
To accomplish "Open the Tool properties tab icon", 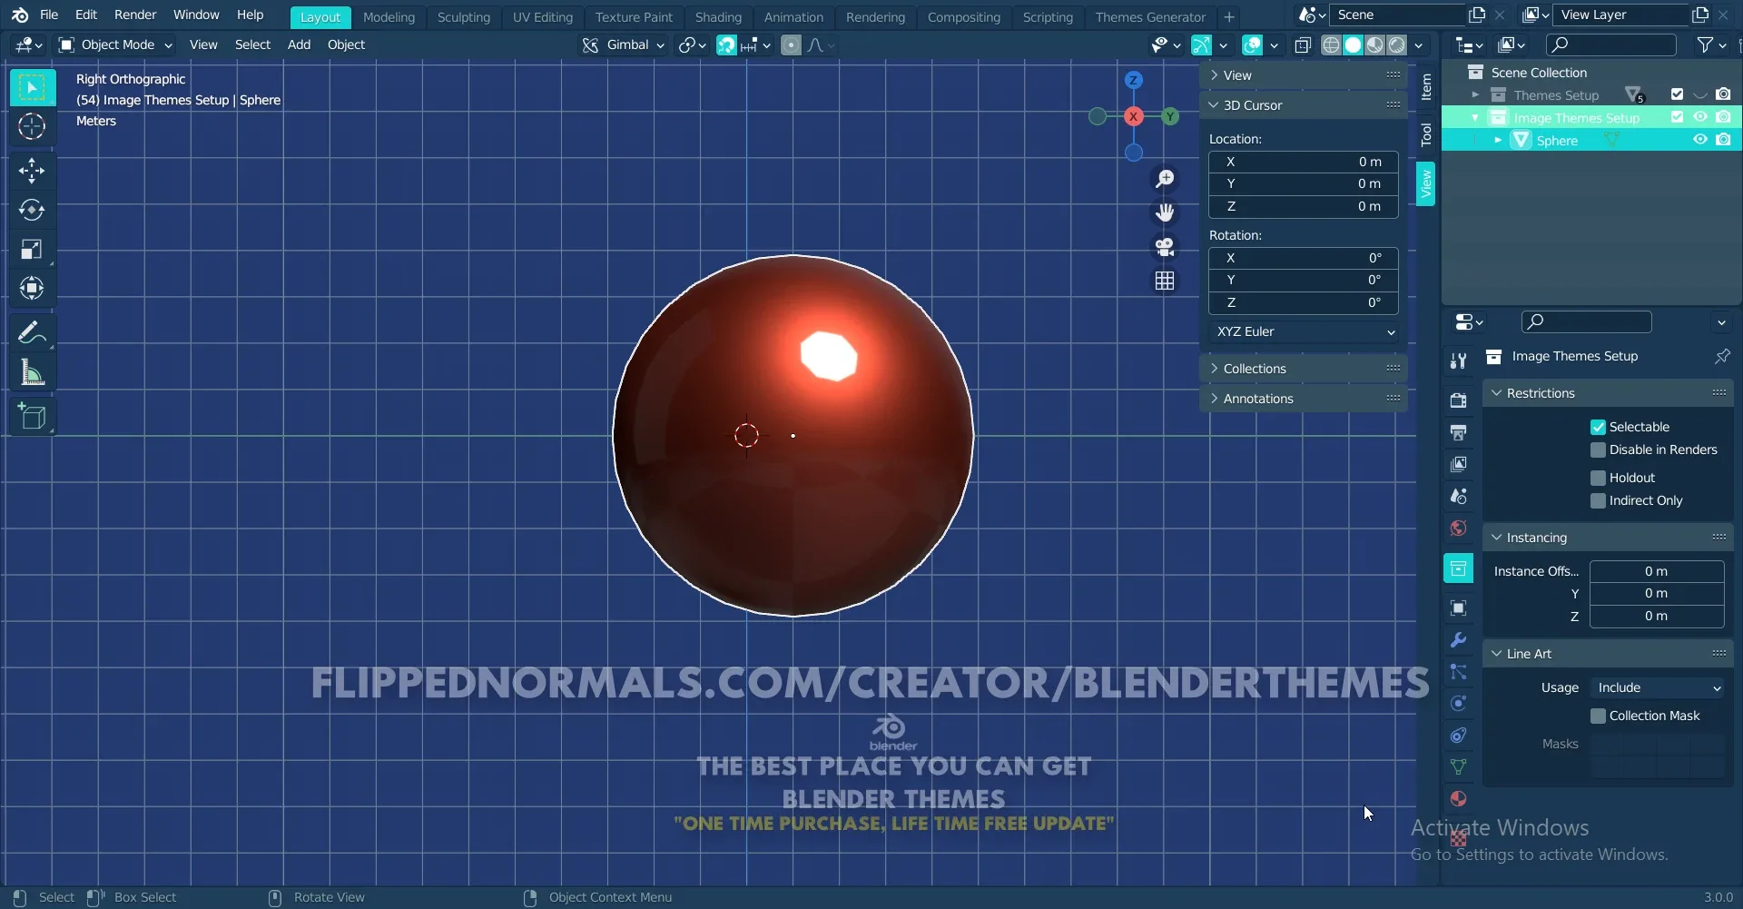I will tap(1458, 361).
